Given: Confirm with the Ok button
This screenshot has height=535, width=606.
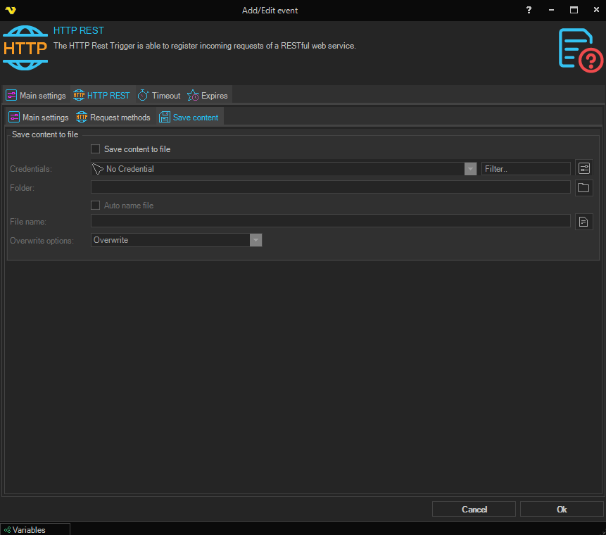Looking at the screenshot, I should pyautogui.click(x=562, y=509).
